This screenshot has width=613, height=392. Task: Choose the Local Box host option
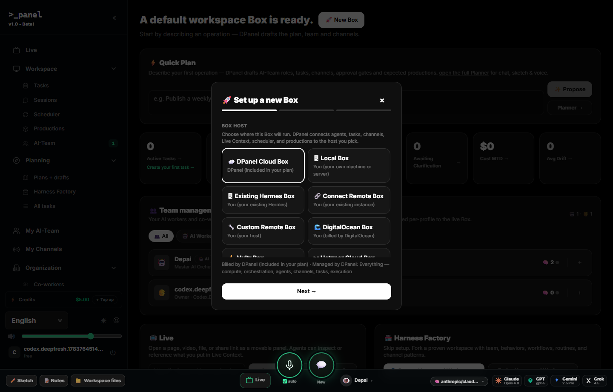pos(349,165)
